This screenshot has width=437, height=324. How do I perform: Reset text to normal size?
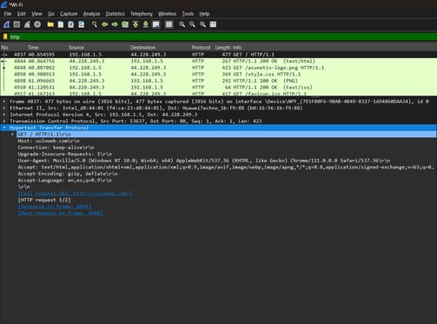click(202, 24)
